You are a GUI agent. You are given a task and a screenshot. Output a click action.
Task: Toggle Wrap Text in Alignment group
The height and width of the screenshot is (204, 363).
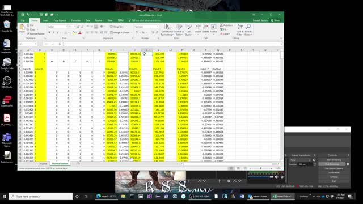coord(117,27)
